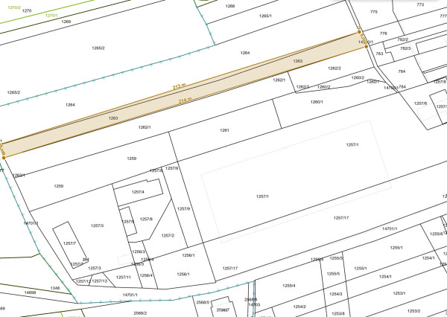Click the 214 m measurement label

click(x=186, y=99)
